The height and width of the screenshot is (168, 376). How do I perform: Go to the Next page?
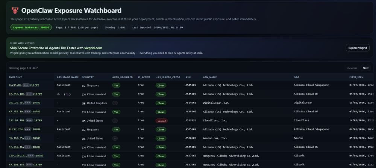coord(365,68)
